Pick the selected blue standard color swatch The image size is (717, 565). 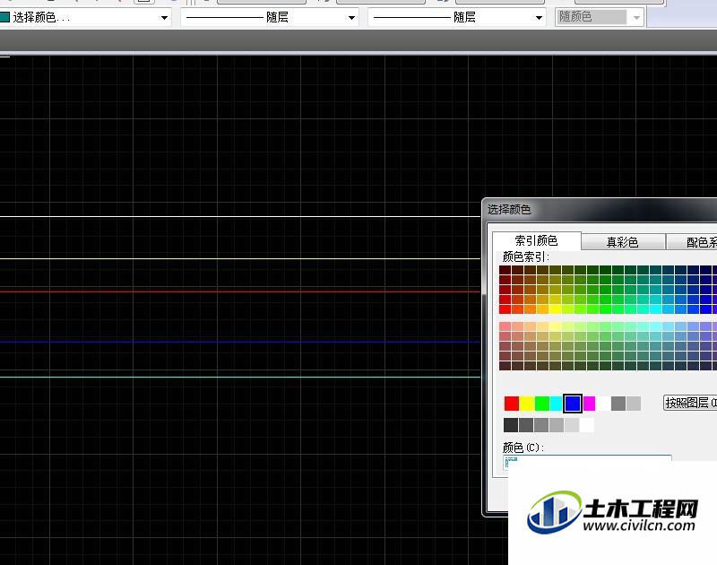pos(573,404)
